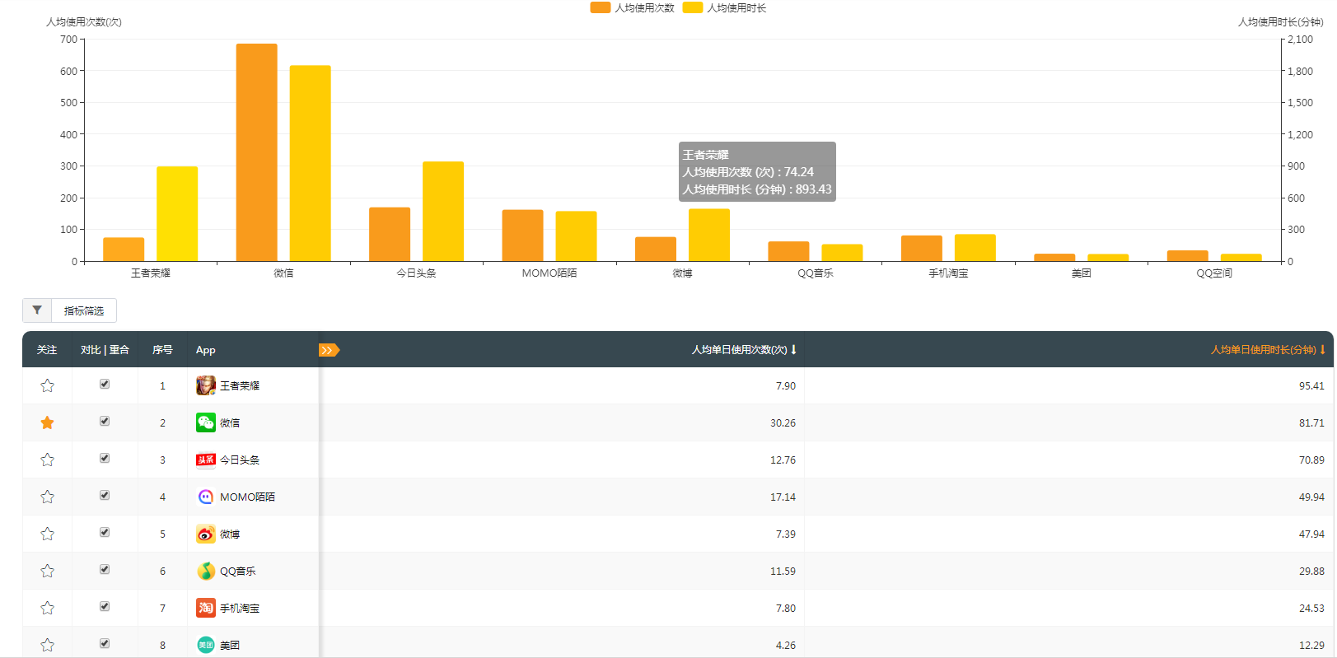Click the 今日头条 app icon

(x=206, y=460)
